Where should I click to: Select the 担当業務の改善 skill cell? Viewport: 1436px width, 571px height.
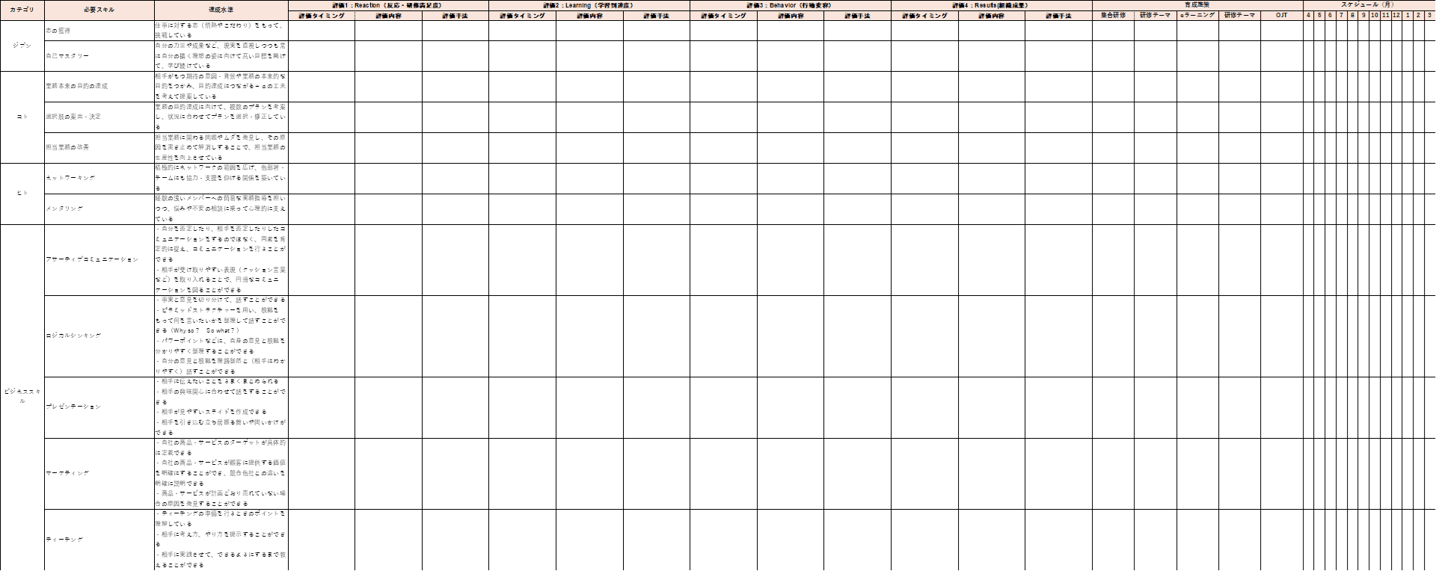coord(99,147)
